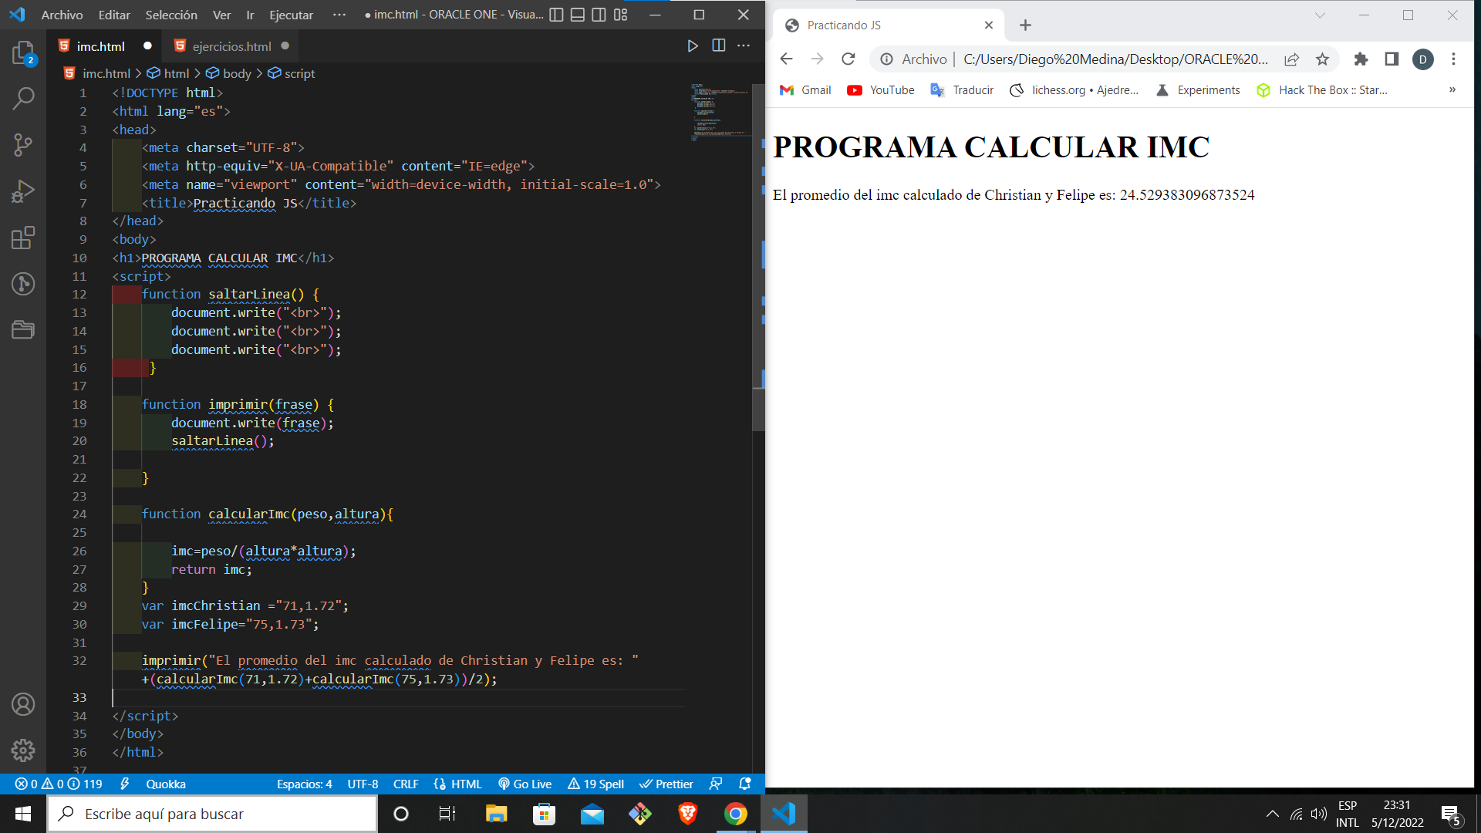1481x833 pixels.
Task: Open notifications bell in status bar
Action: tap(745, 784)
